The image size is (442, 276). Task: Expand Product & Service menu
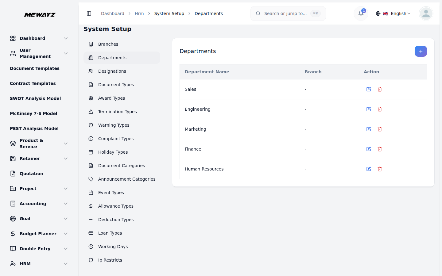39,144
